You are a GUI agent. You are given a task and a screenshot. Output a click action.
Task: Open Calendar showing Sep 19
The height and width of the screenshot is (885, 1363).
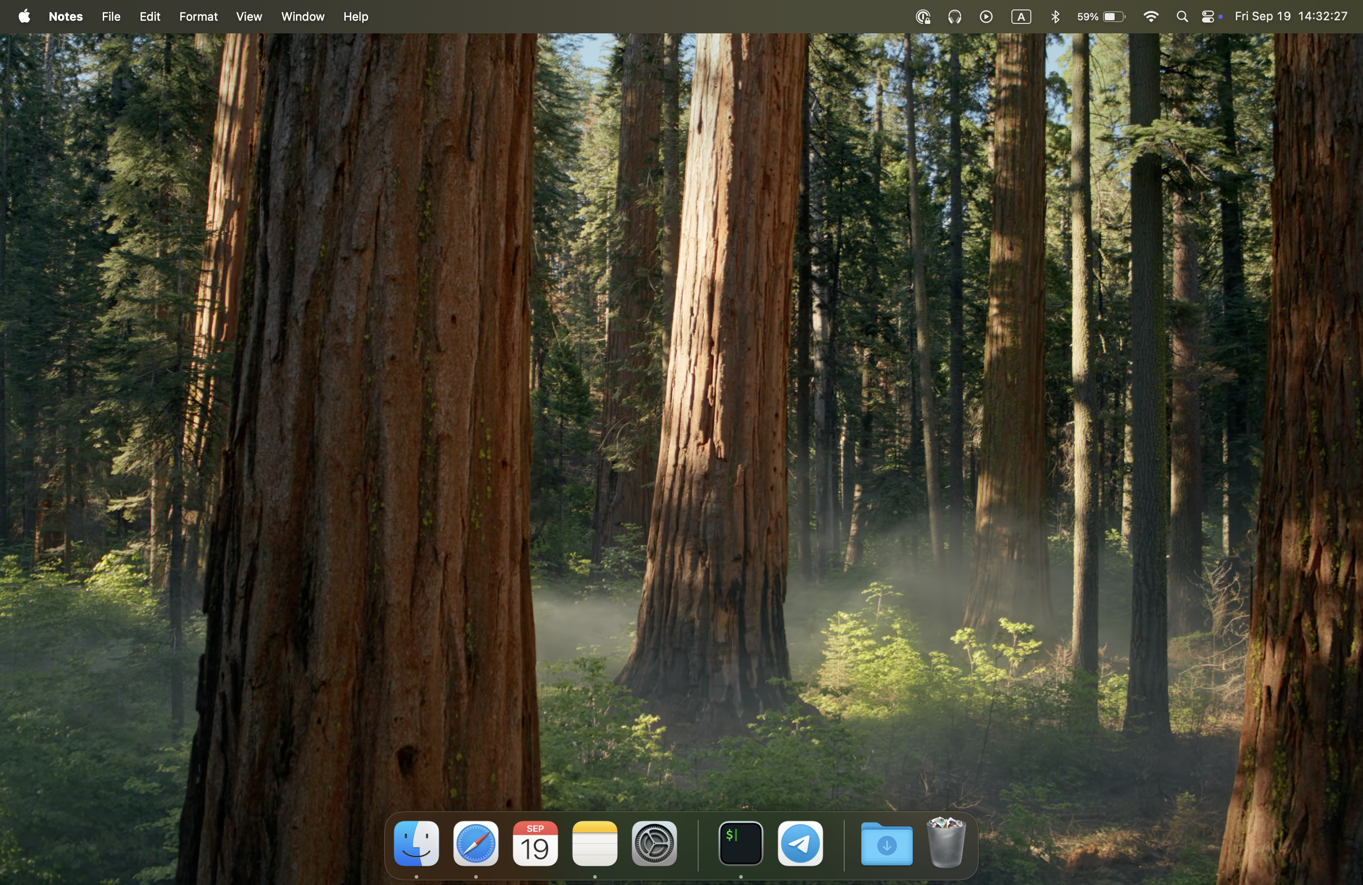[x=535, y=844]
